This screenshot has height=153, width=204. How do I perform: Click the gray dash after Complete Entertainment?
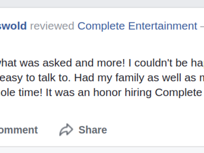202,27
